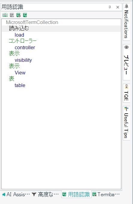Switch to the AI Assistant bottom tab

(16, 194)
